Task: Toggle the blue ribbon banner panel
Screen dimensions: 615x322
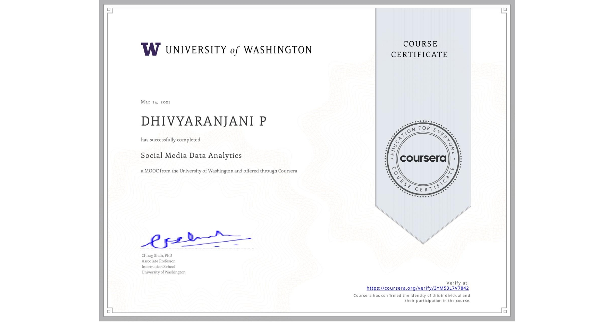Action: pos(423,87)
